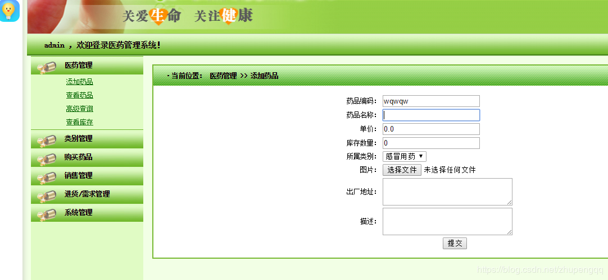Open the 高级查询 link

pyautogui.click(x=79, y=109)
